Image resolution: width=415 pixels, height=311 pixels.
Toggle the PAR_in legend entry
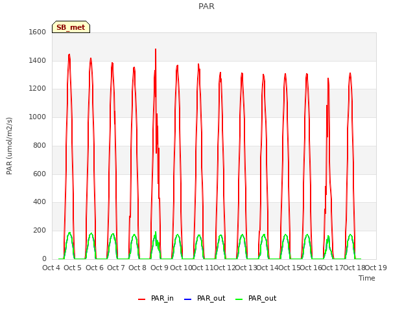156,298
